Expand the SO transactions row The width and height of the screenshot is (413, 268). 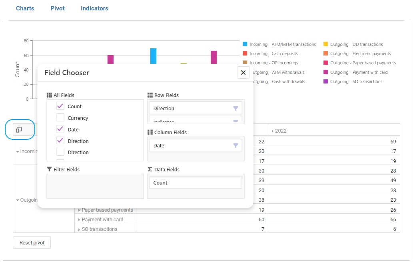click(x=79, y=229)
